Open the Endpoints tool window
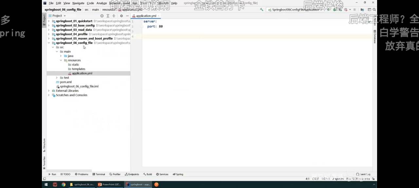 click(132, 174)
